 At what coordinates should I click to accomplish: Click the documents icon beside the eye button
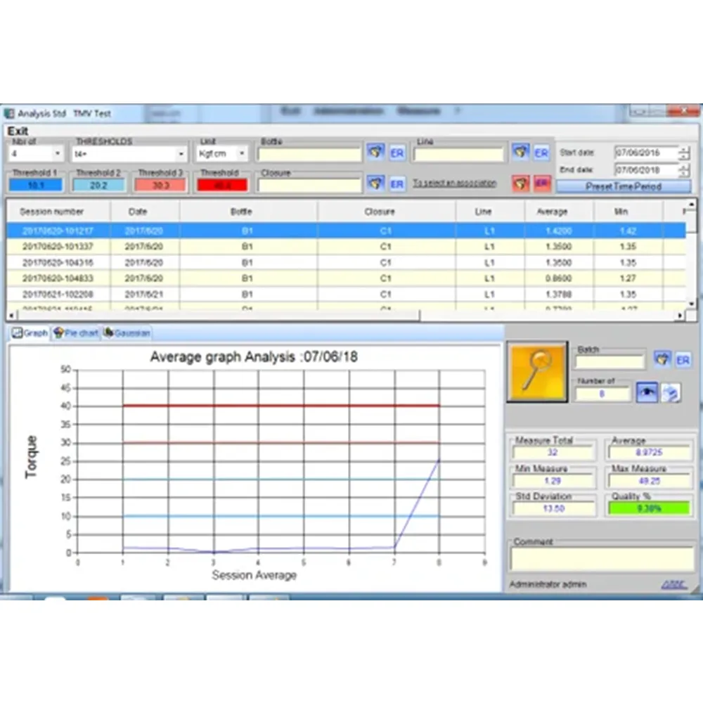click(x=671, y=394)
